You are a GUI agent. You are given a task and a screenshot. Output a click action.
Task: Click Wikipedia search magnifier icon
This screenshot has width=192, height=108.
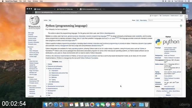point(181,20)
